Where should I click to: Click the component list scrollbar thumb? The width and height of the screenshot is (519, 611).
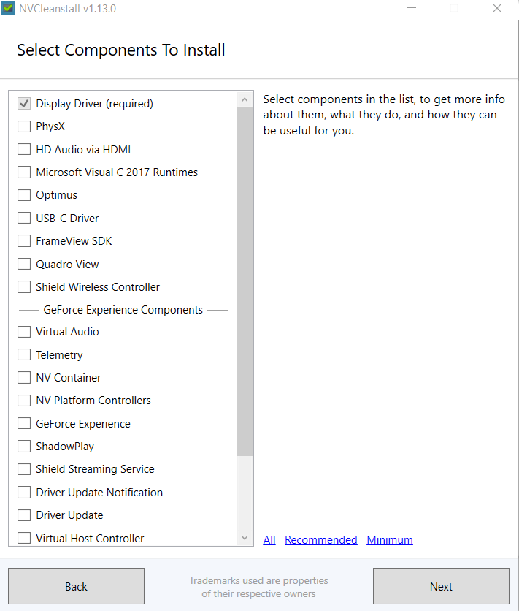[245, 281]
